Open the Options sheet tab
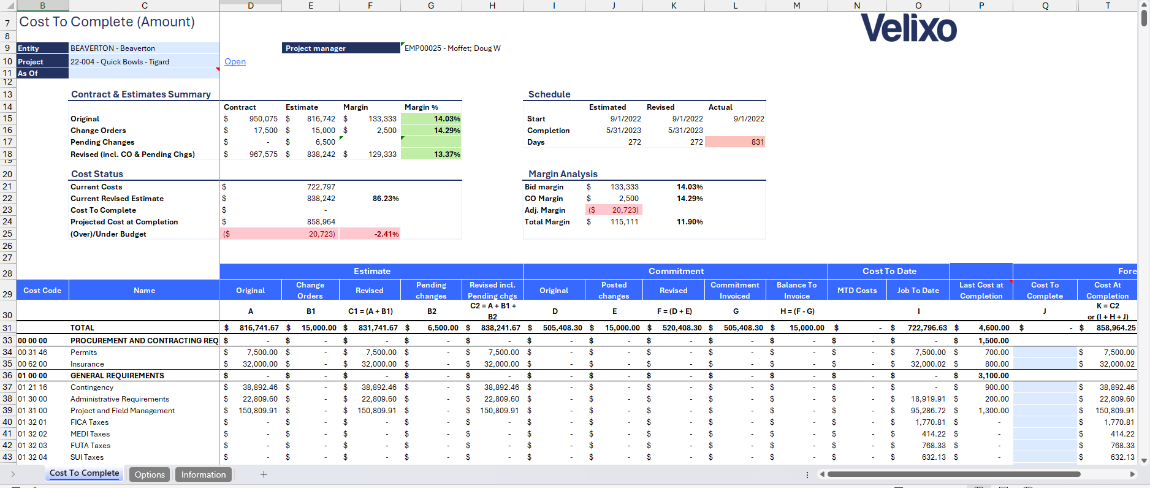This screenshot has height=488, width=1150. pos(150,475)
